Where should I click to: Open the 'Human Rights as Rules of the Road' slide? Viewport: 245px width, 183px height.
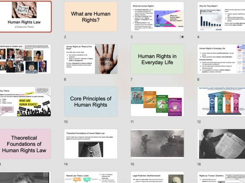click(x=91, y=59)
